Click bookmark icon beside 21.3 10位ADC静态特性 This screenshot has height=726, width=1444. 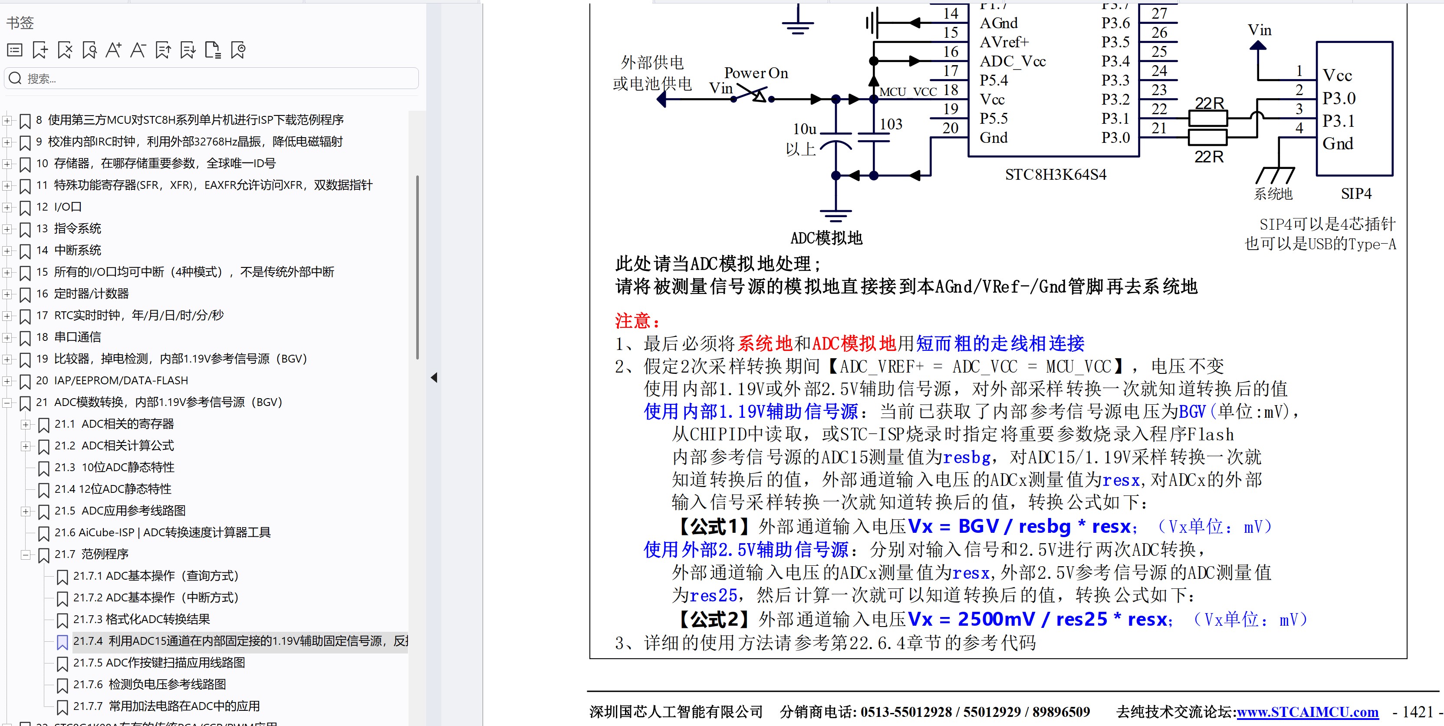coord(44,469)
